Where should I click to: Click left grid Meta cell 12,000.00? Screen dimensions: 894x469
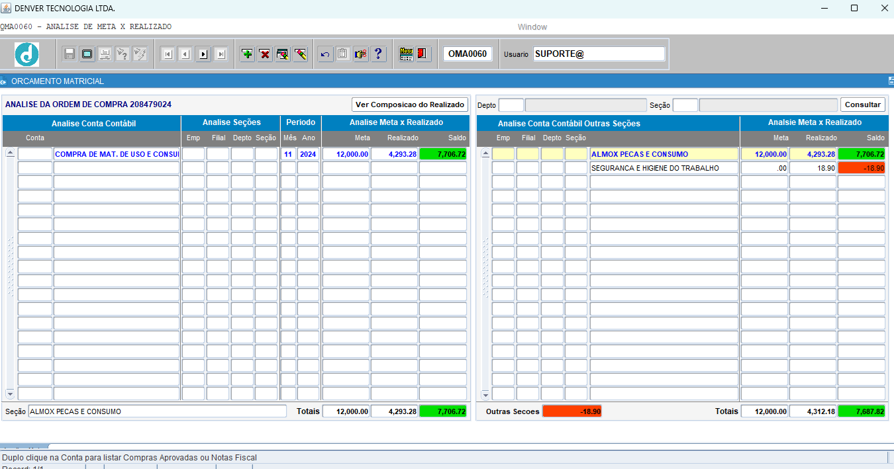click(x=346, y=154)
